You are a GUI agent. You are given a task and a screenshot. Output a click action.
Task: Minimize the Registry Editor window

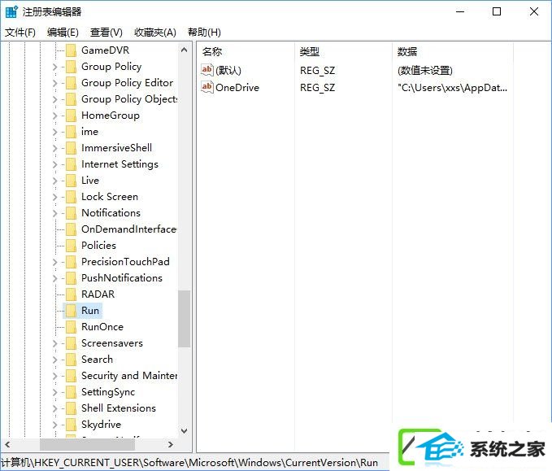click(460, 11)
